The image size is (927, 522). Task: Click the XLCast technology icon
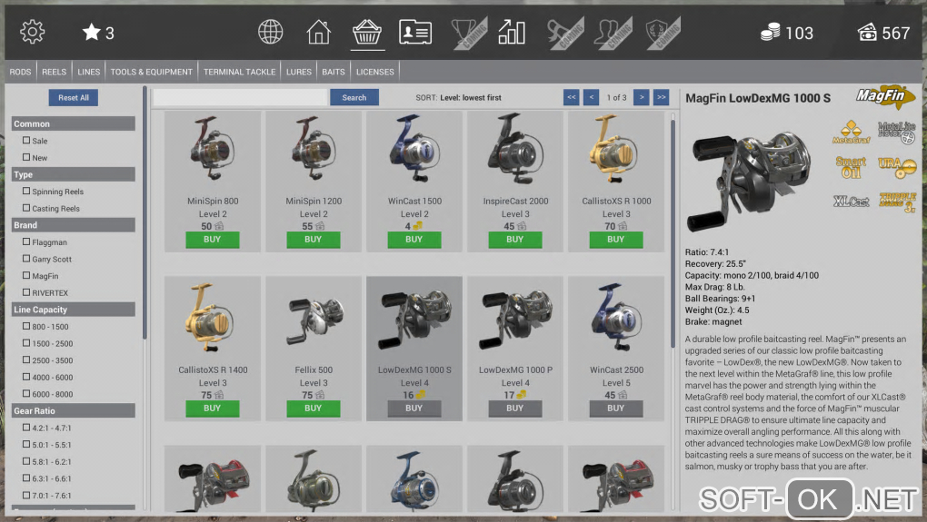coord(851,202)
